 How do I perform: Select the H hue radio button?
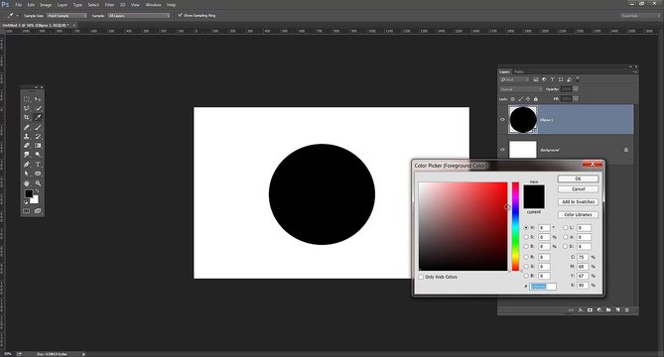526,227
